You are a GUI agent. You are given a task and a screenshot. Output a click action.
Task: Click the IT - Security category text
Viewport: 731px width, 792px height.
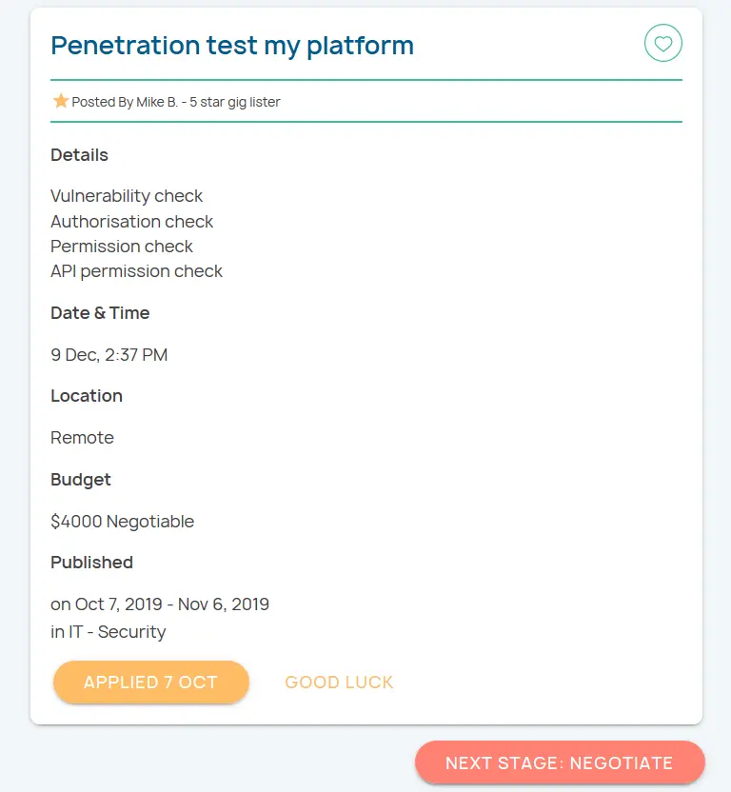[x=118, y=632]
